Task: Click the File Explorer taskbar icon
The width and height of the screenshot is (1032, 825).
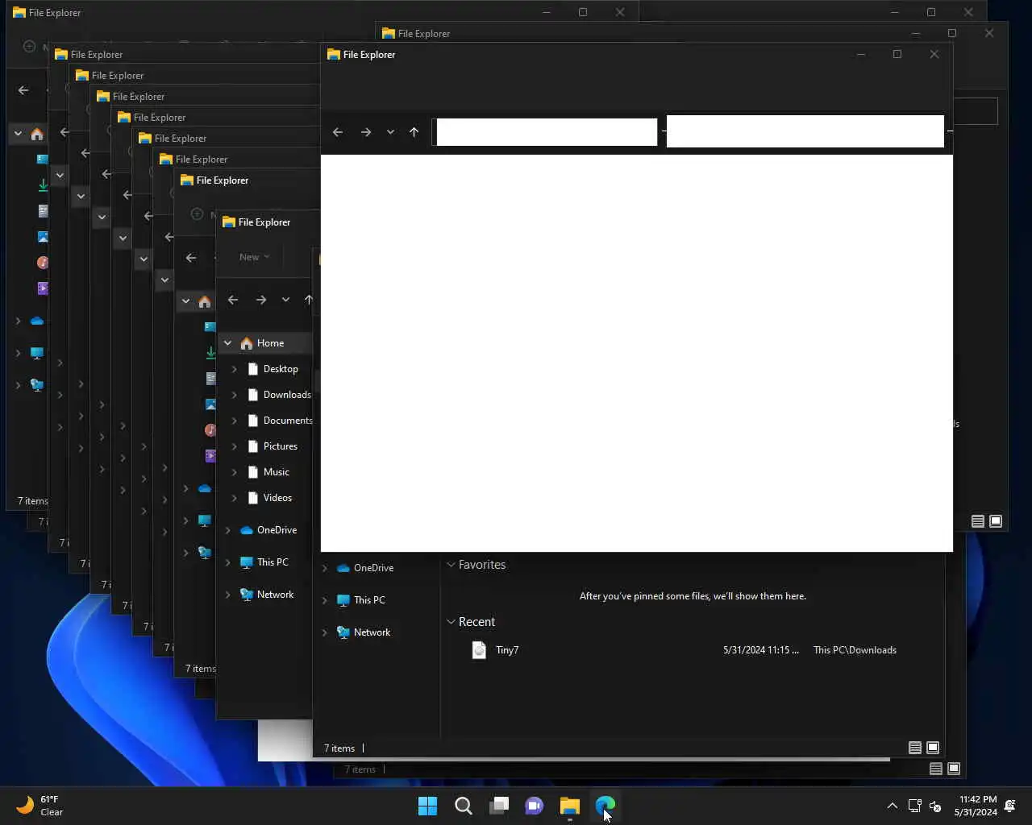Action: 570,806
